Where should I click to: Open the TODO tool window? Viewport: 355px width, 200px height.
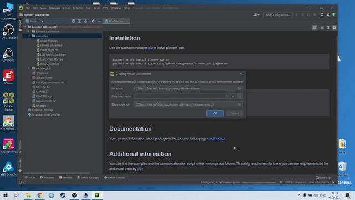pos(30,178)
